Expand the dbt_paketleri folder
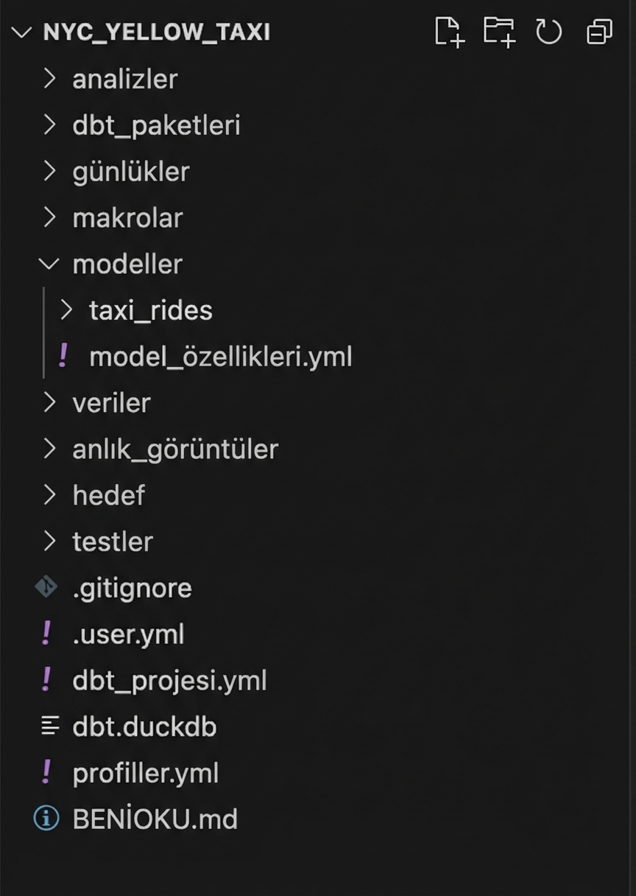Image resolution: width=636 pixels, height=896 pixels. click(156, 125)
